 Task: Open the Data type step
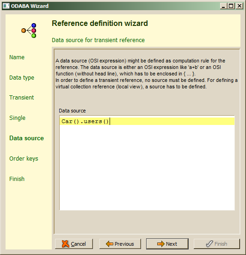pyautogui.click(x=22, y=78)
